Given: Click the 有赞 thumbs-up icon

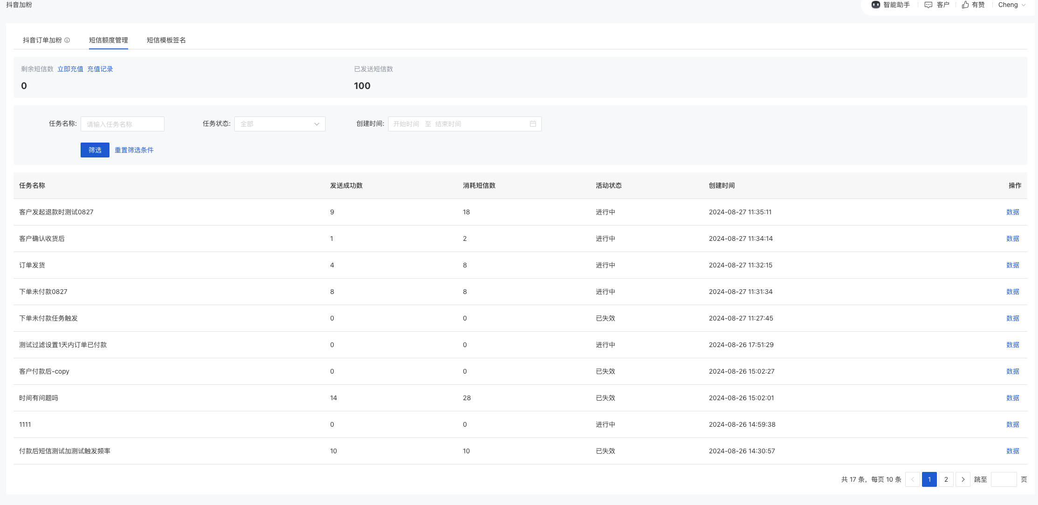Looking at the screenshot, I should [x=965, y=5].
